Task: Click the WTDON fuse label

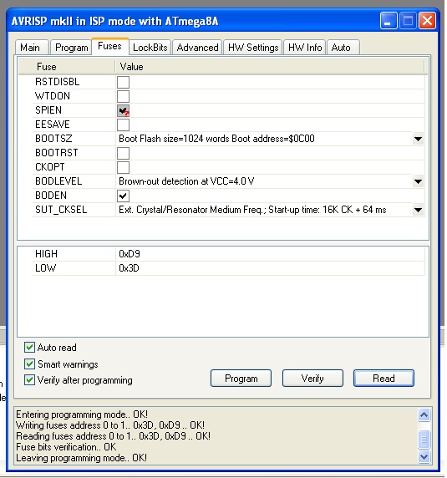Action: (x=53, y=96)
